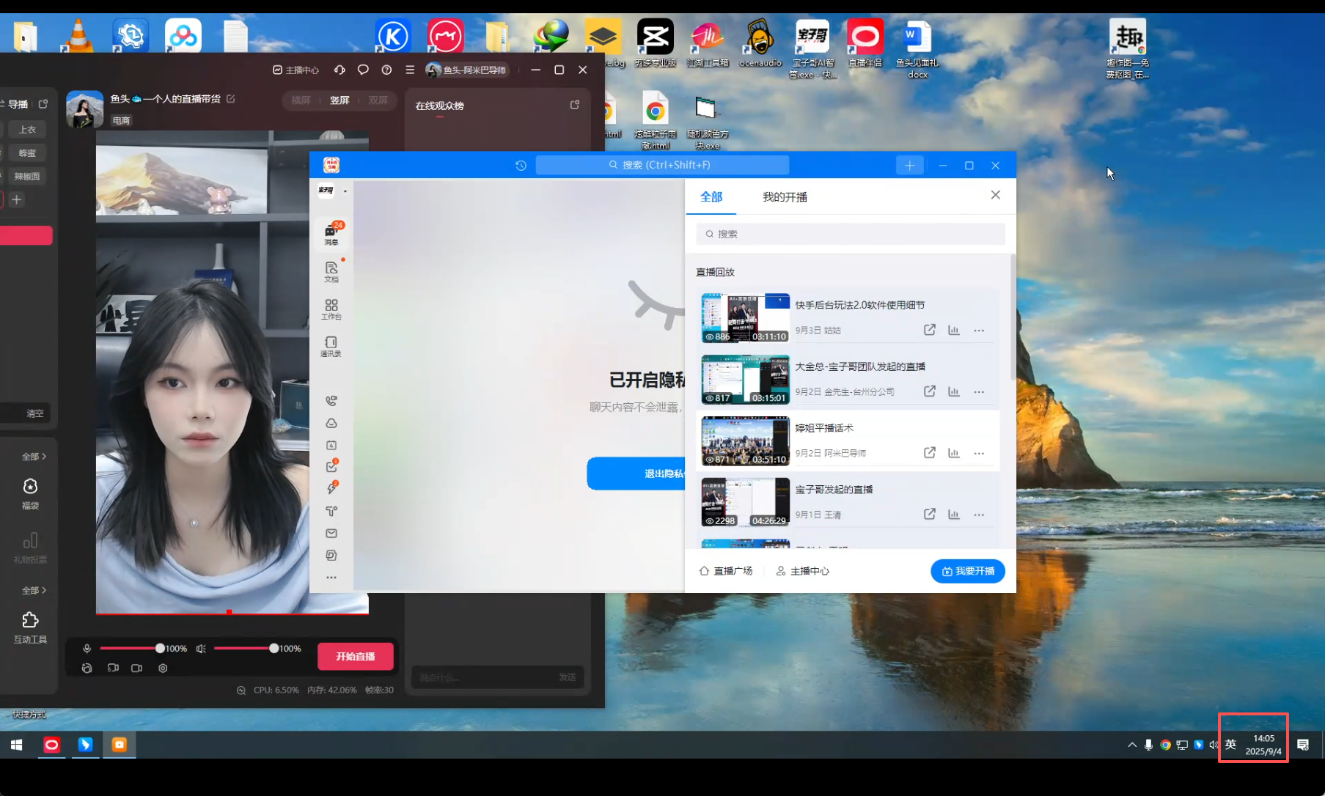This screenshot has width=1325, height=796.
Task: Expand the organization switcher dropdown arrow
Action: [x=345, y=191]
